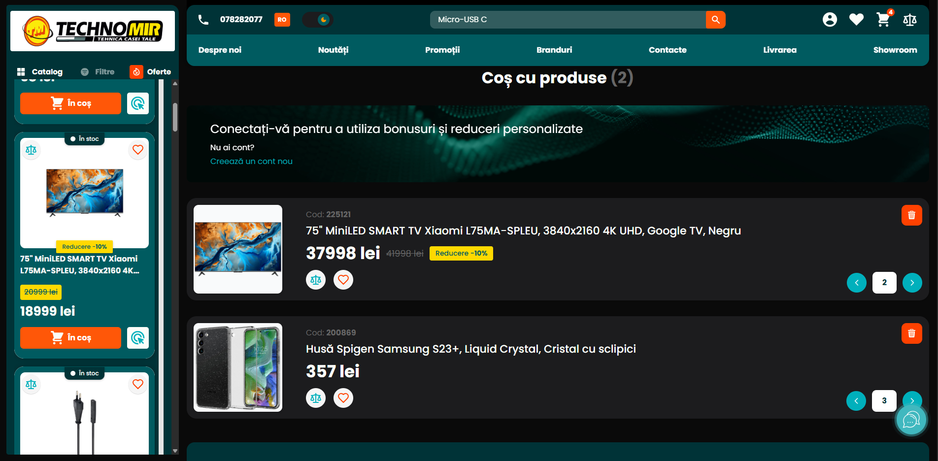This screenshot has width=938, height=461.
Task: Open the user account icon
Action: point(830,20)
